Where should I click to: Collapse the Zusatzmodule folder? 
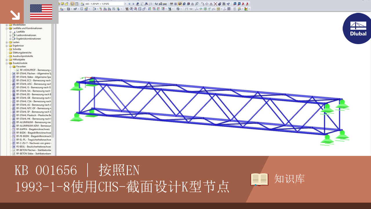pos(6,63)
